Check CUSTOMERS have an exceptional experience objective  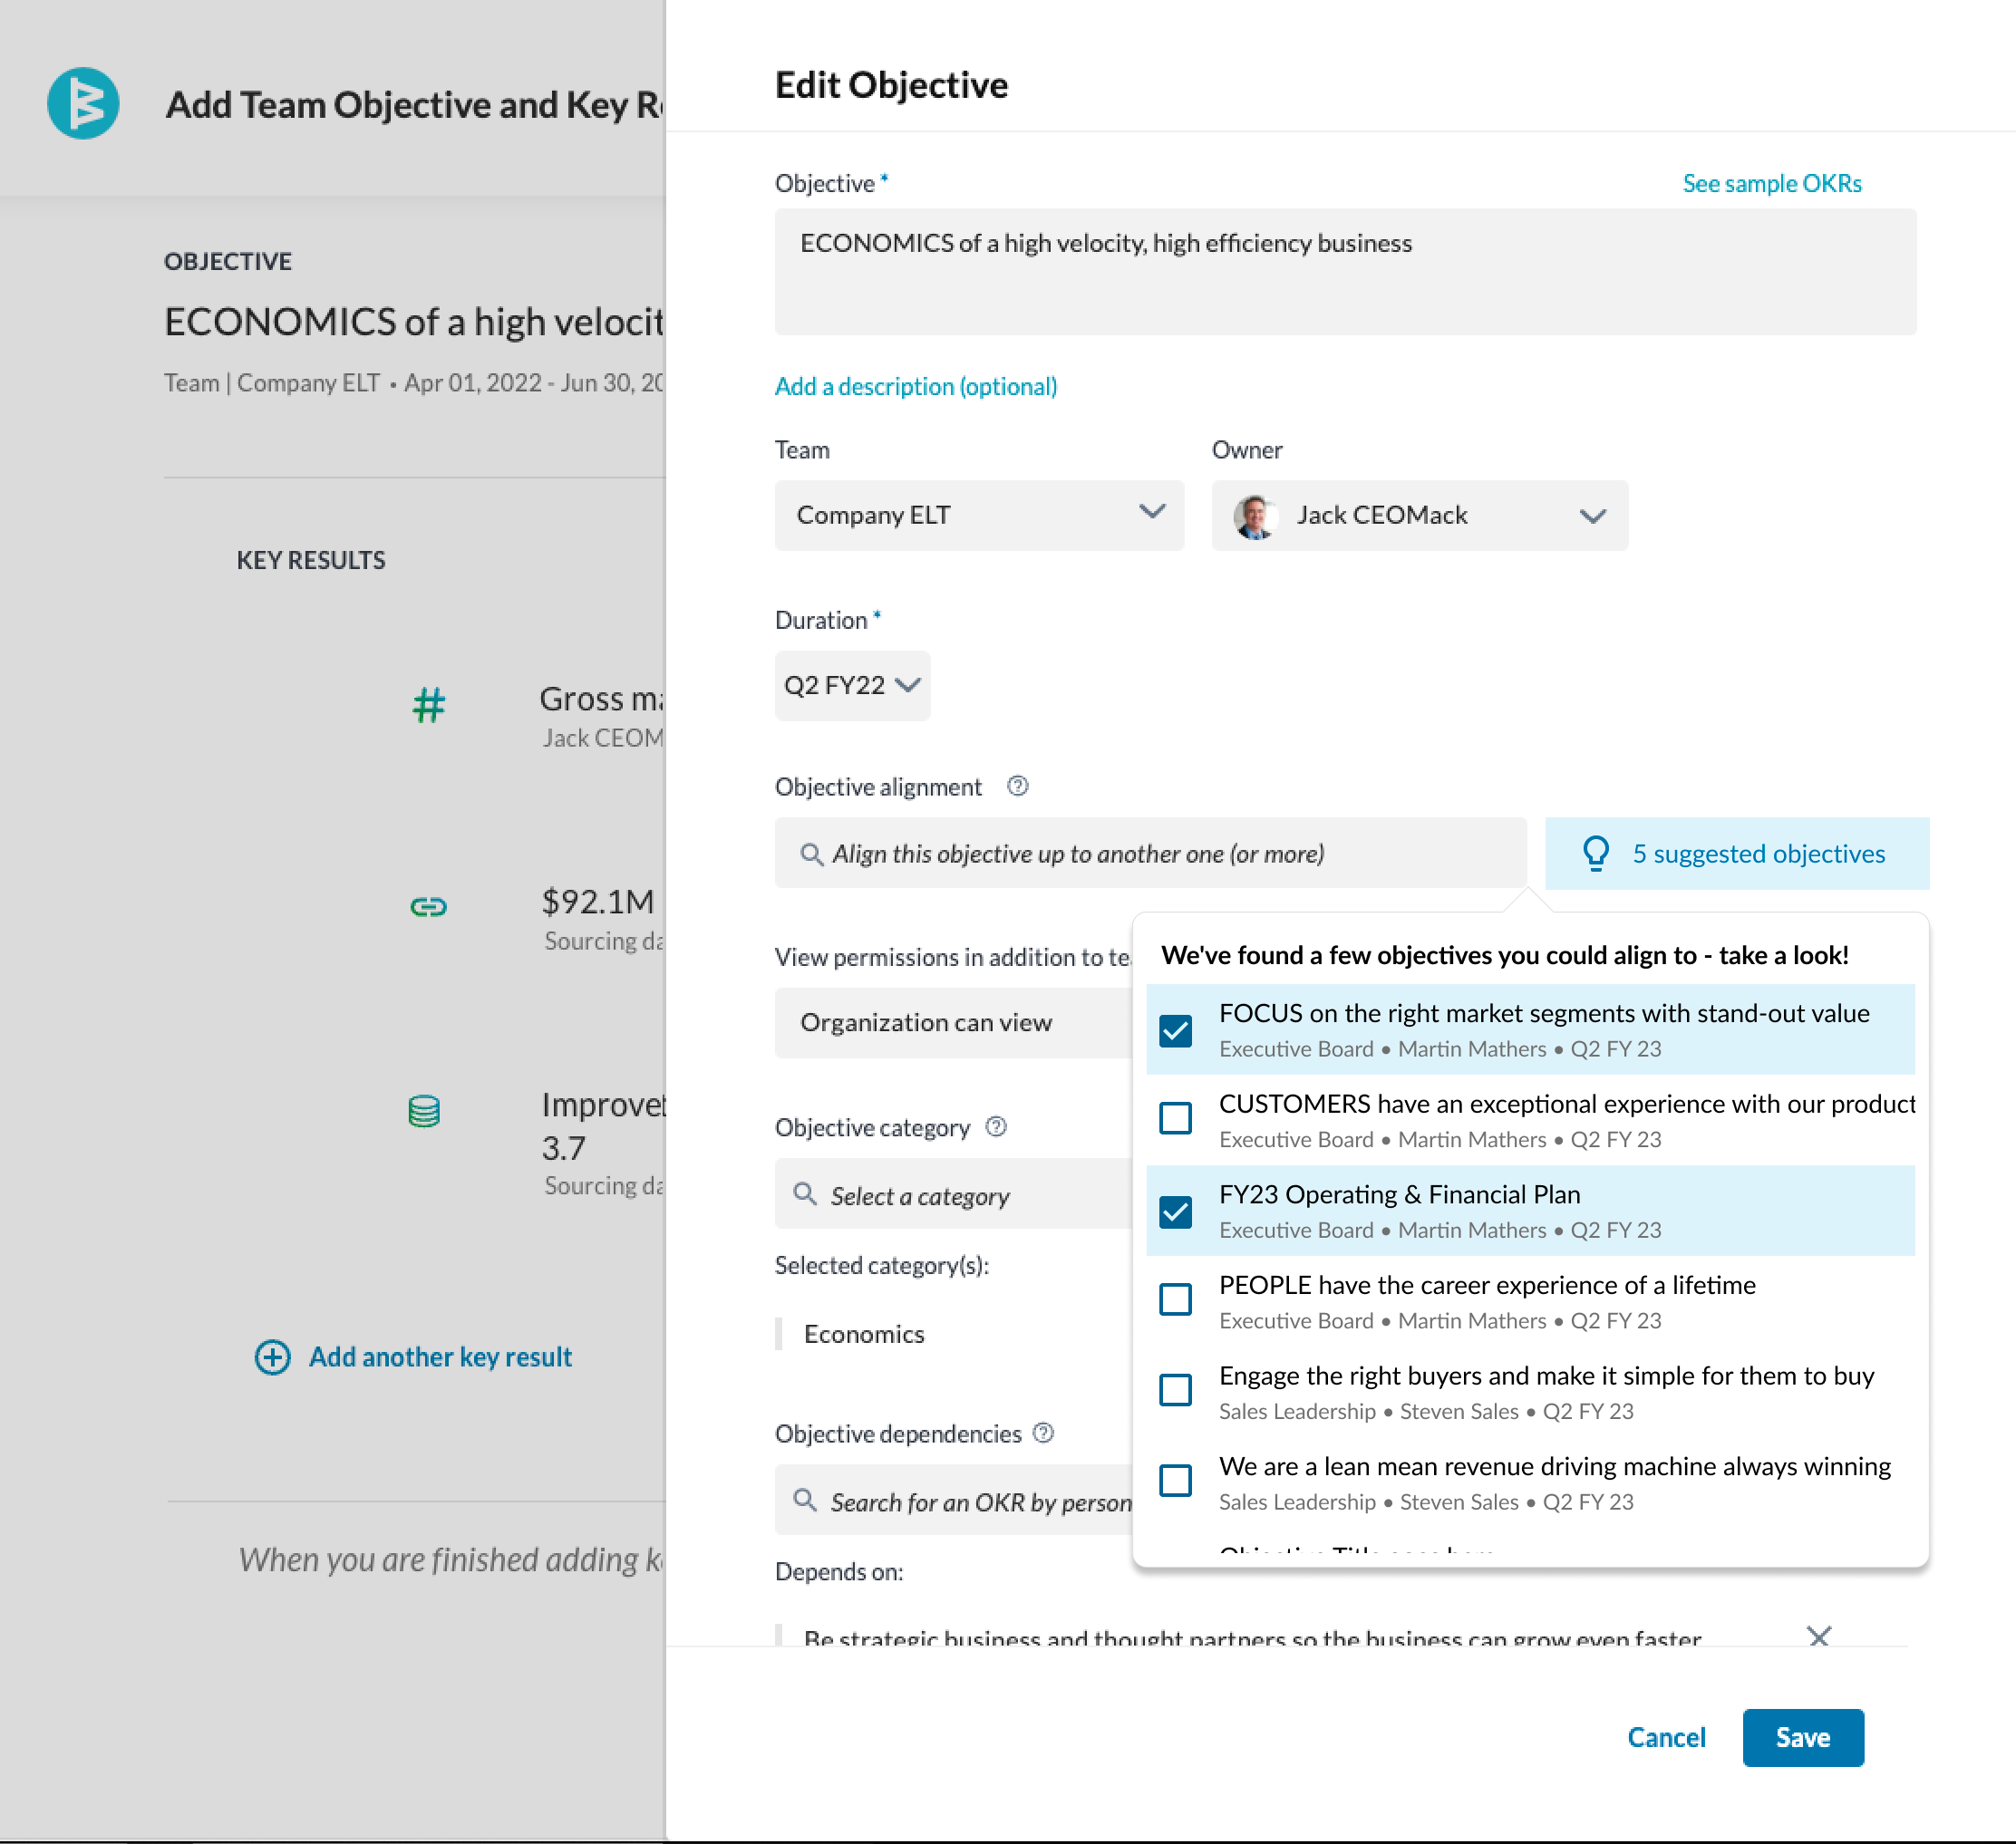coord(1175,1118)
